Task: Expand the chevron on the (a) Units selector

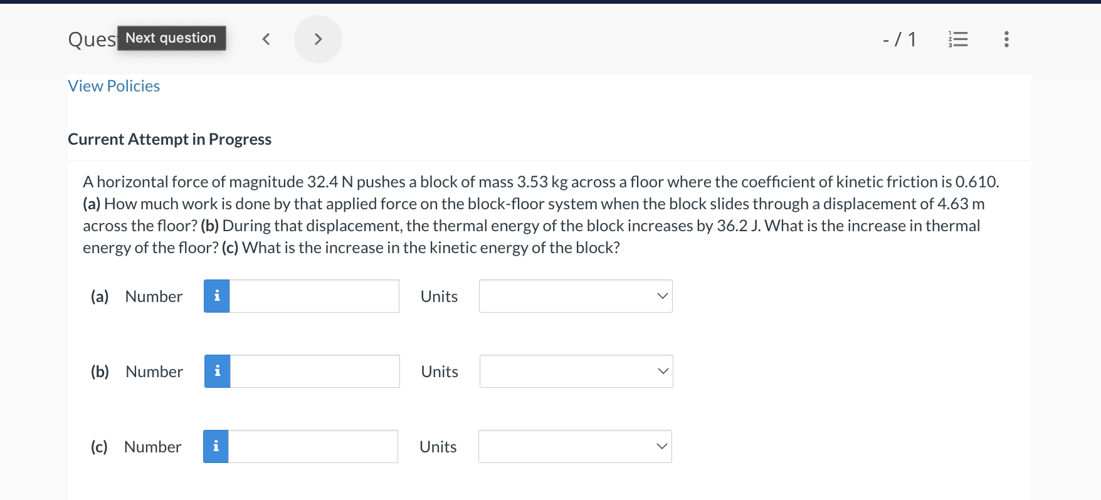Action: (x=662, y=296)
